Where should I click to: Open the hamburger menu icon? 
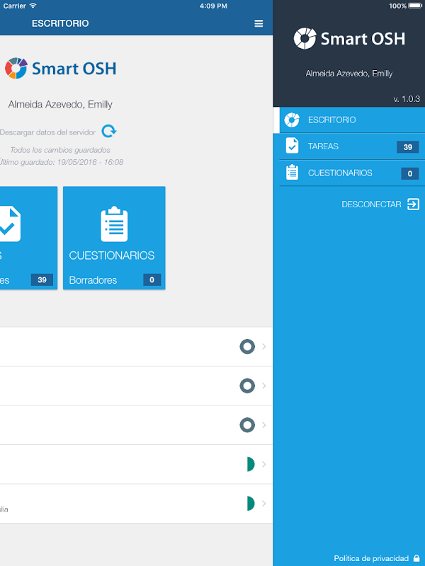(259, 23)
